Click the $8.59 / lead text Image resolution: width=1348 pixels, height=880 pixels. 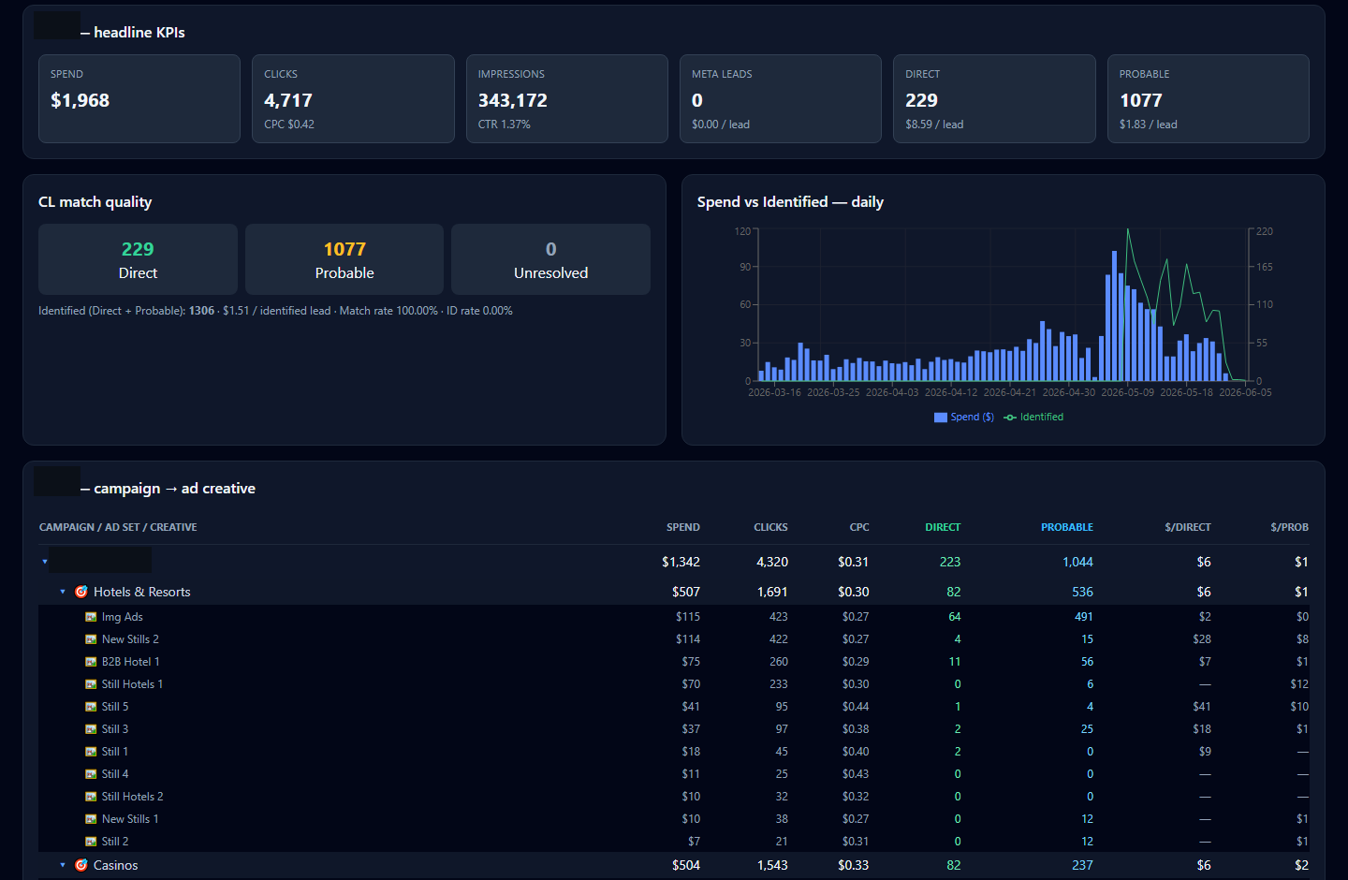[934, 125]
